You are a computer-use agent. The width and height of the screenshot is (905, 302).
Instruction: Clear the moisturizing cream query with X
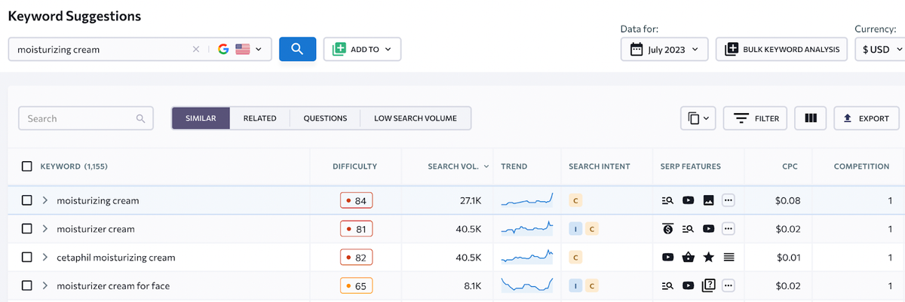tap(196, 50)
